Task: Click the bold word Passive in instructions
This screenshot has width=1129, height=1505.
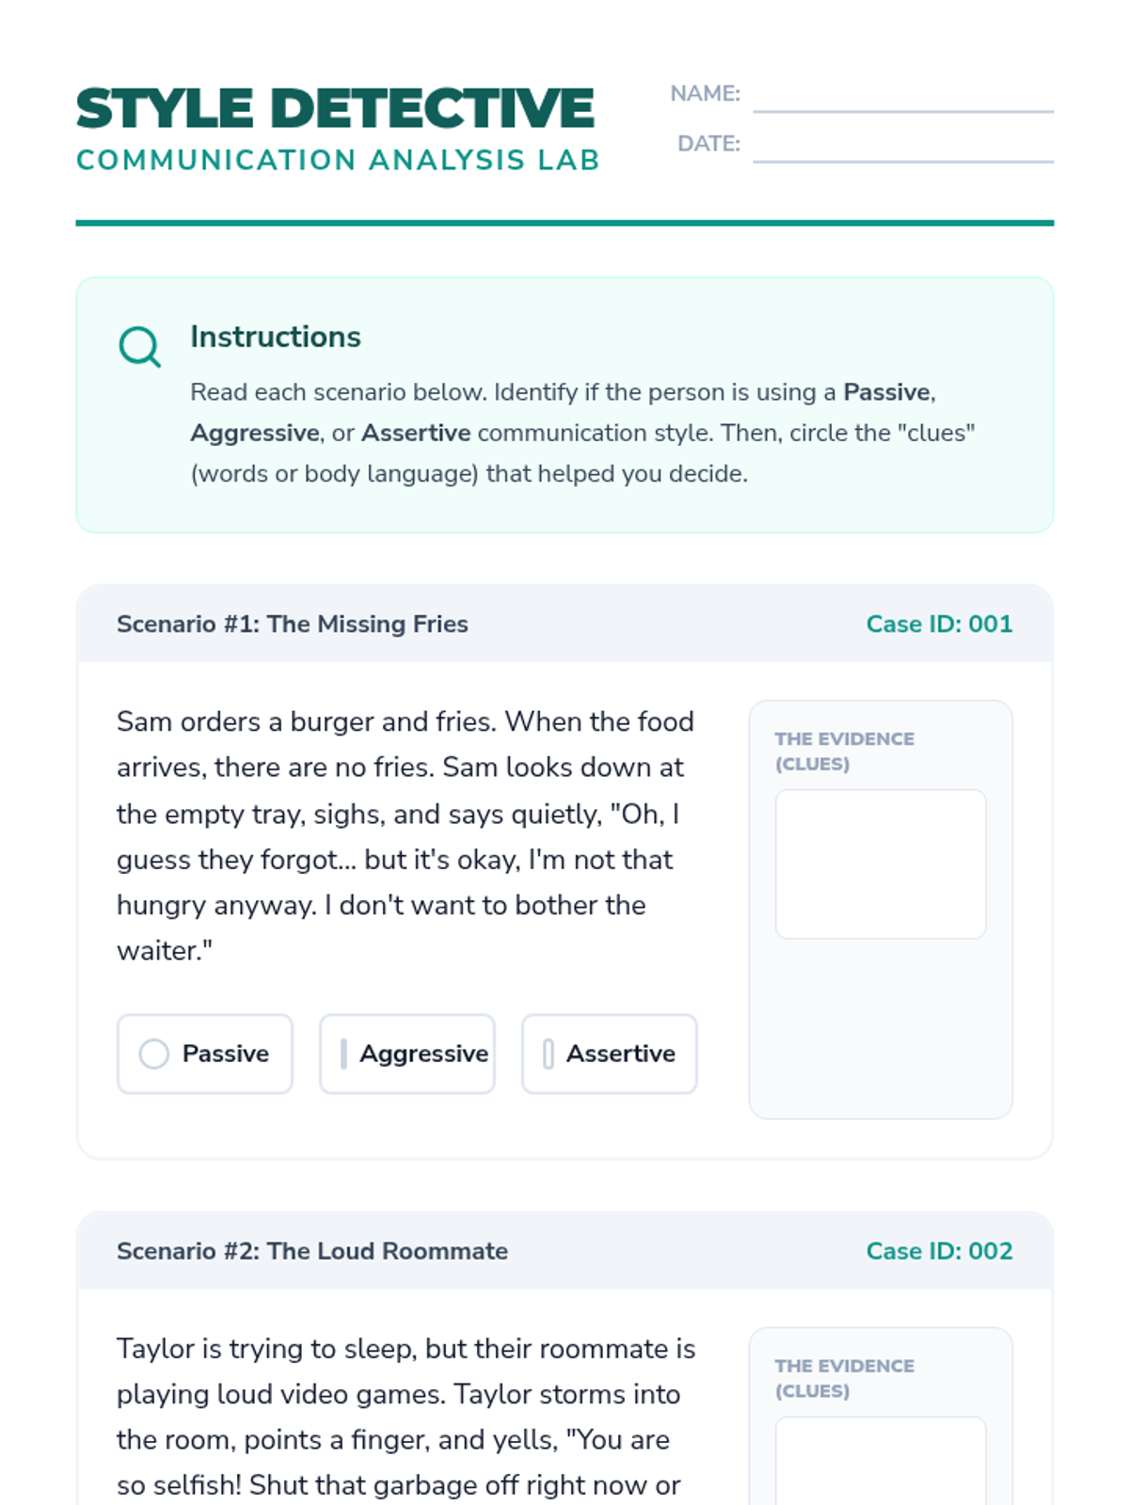Action: [x=887, y=392]
